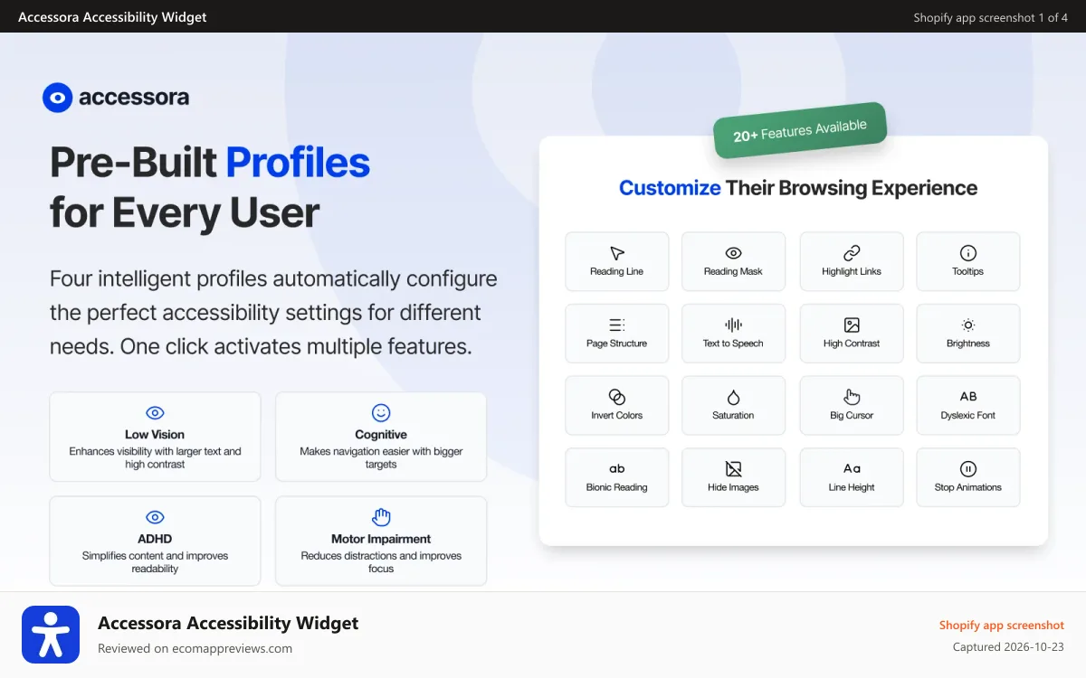
Task: Click the Page Structure list icon
Action: [x=617, y=325]
